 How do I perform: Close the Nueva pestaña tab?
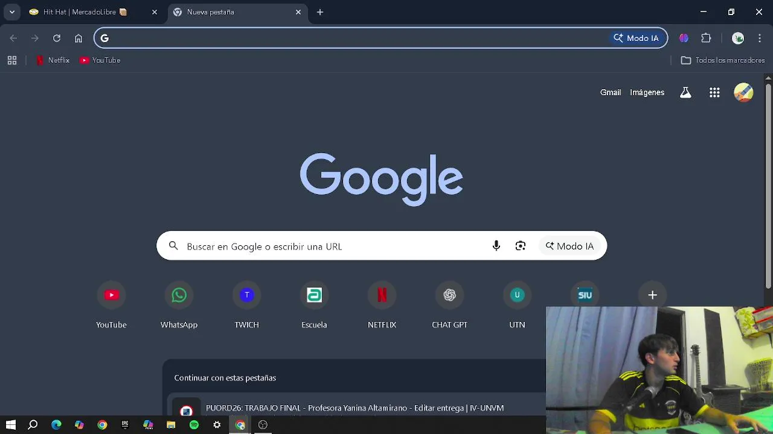point(298,12)
